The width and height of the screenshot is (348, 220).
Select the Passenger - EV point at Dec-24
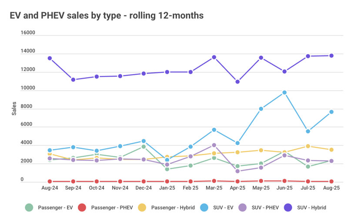point(143,147)
